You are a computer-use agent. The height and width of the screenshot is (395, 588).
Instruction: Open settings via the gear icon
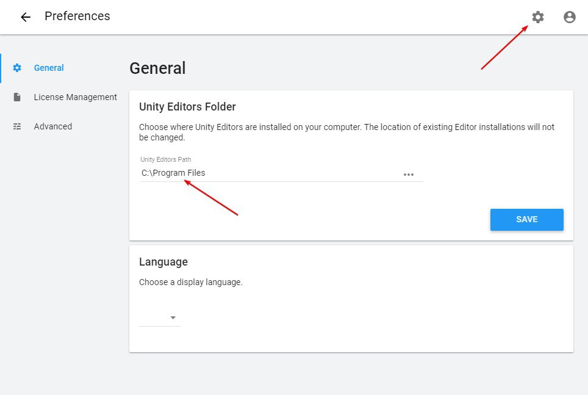click(x=538, y=17)
